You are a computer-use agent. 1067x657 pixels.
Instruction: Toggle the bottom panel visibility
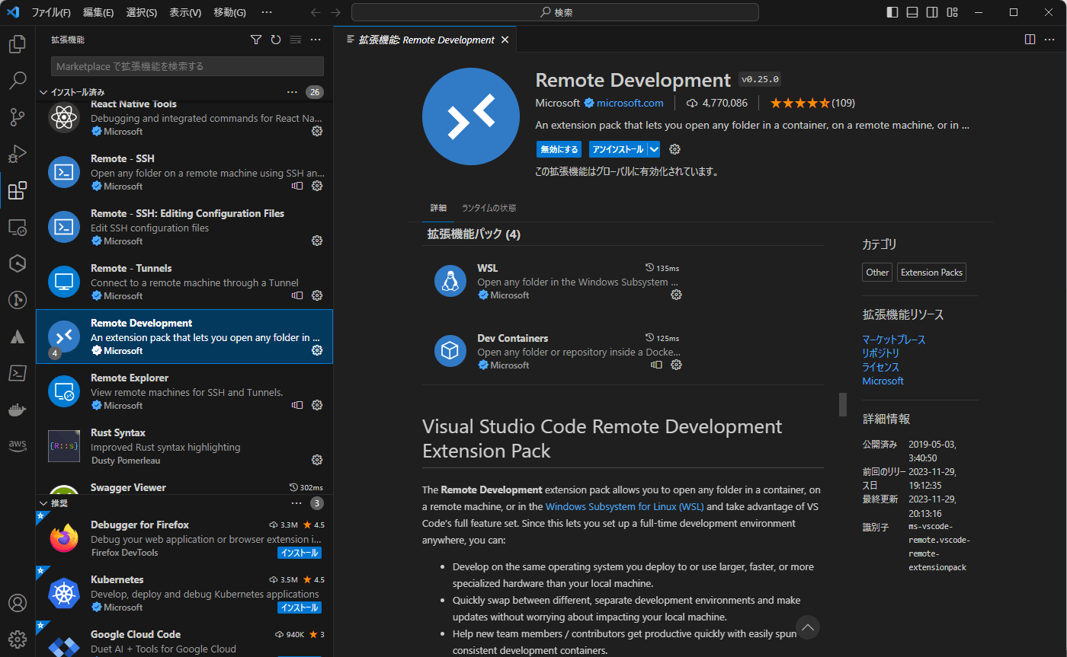coord(912,12)
